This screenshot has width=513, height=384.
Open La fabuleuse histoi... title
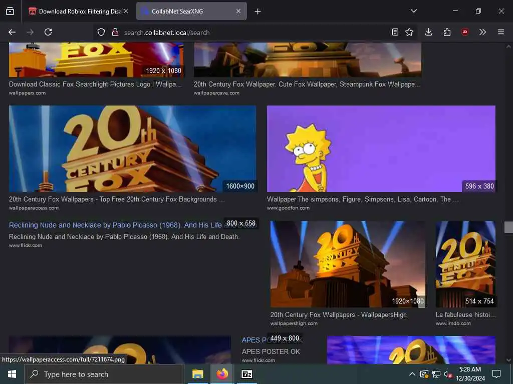[465, 315]
